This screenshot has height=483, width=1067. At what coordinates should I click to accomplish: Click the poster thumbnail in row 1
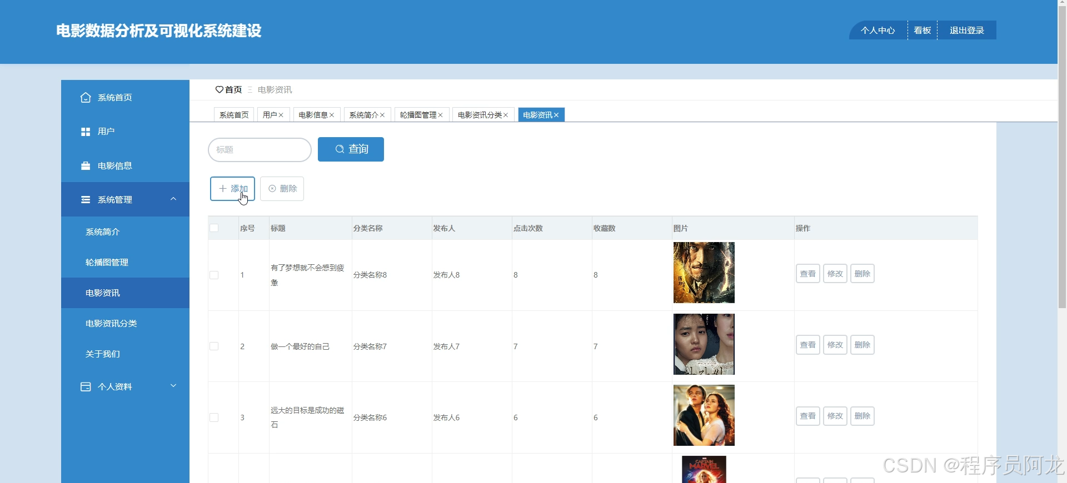click(x=704, y=273)
